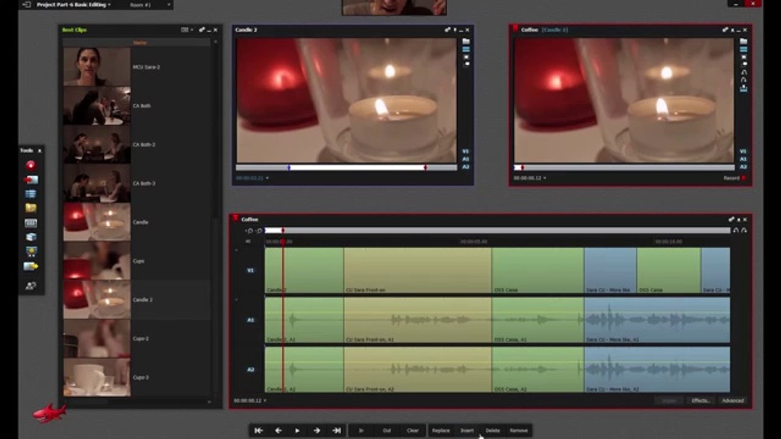This screenshot has width=781, height=439.
Task: Open the yellow folder tool in Tools panel
Action: [x=31, y=209]
